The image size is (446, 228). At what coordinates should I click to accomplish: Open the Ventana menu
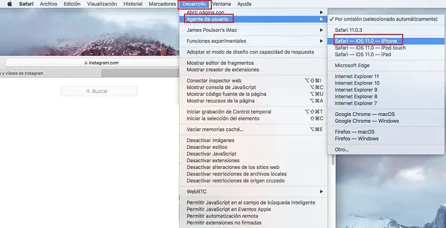click(x=221, y=4)
